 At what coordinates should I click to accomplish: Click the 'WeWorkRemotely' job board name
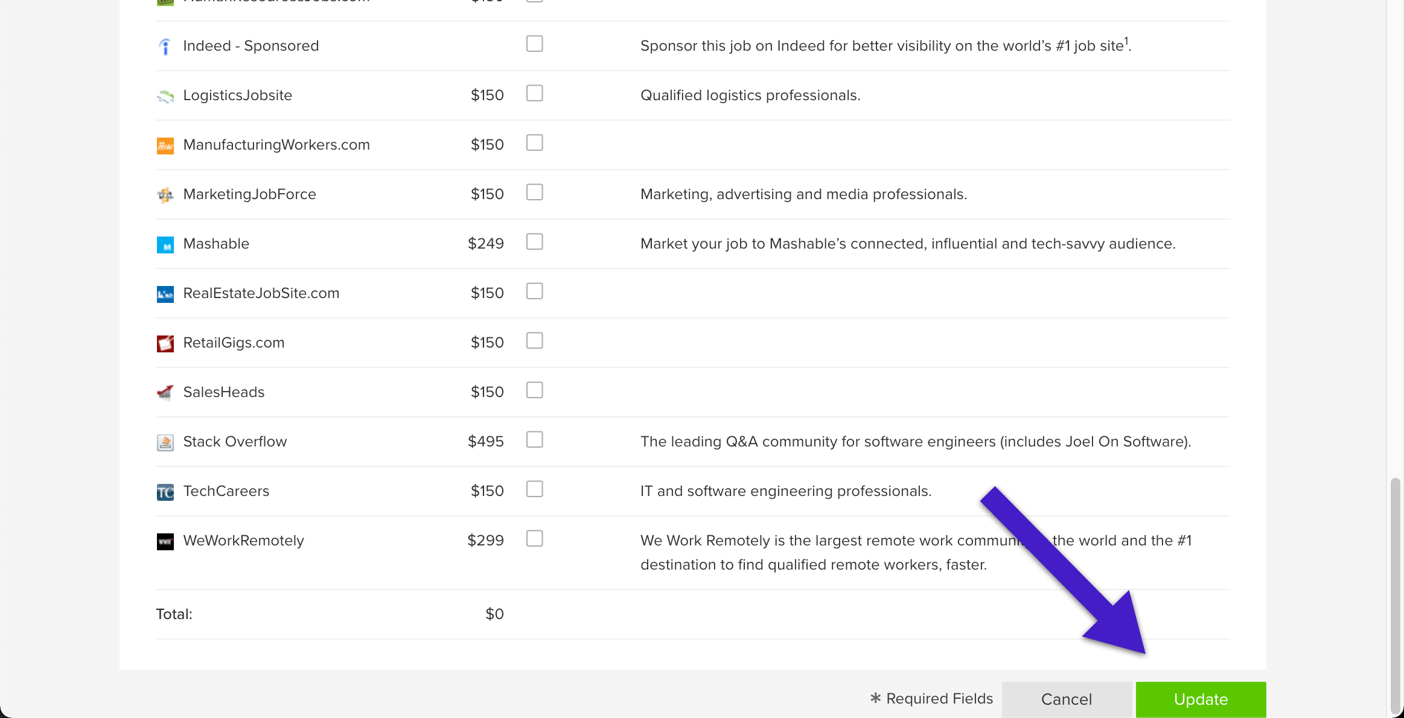click(x=243, y=541)
